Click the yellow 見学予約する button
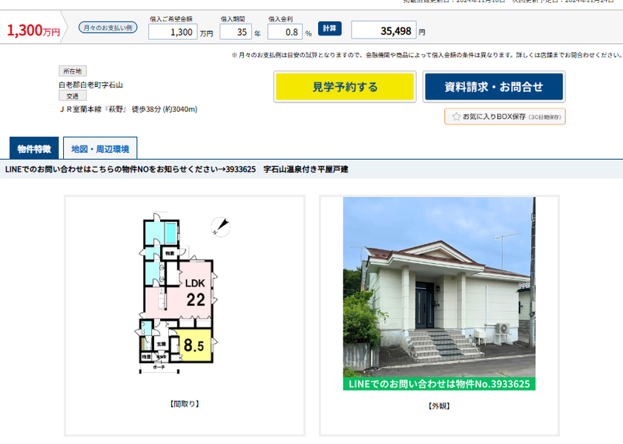The width and height of the screenshot is (623, 444). coord(344,87)
